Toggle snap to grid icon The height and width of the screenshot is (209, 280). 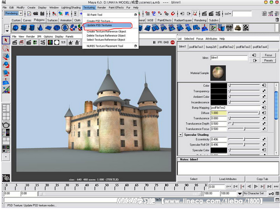(147, 13)
